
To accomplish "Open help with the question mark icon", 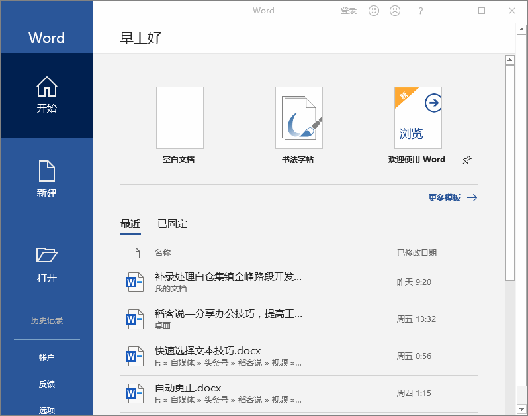I will click(x=421, y=11).
